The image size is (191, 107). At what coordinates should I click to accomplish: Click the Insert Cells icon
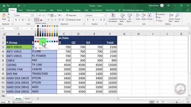(x=138, y=15)
